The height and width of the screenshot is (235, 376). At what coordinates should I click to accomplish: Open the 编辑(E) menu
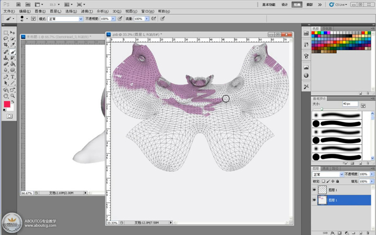tap(25, 11)
